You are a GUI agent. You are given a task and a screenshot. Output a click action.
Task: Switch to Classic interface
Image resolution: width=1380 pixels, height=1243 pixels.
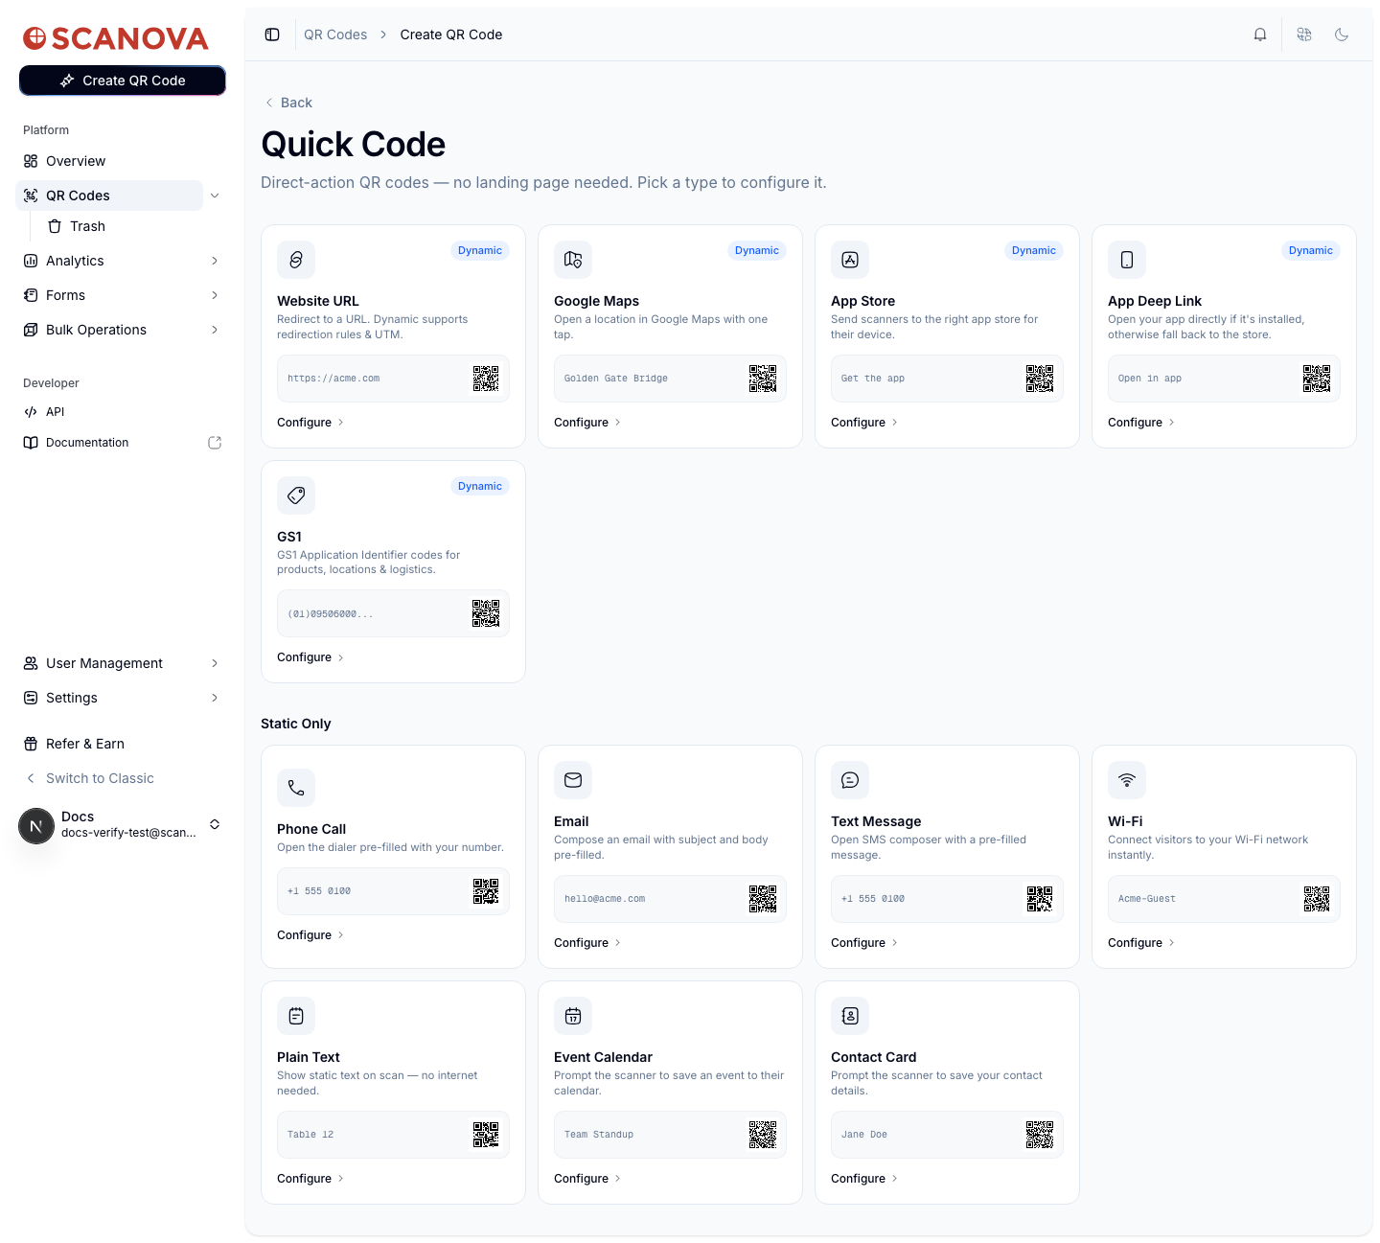click(123, 778)
